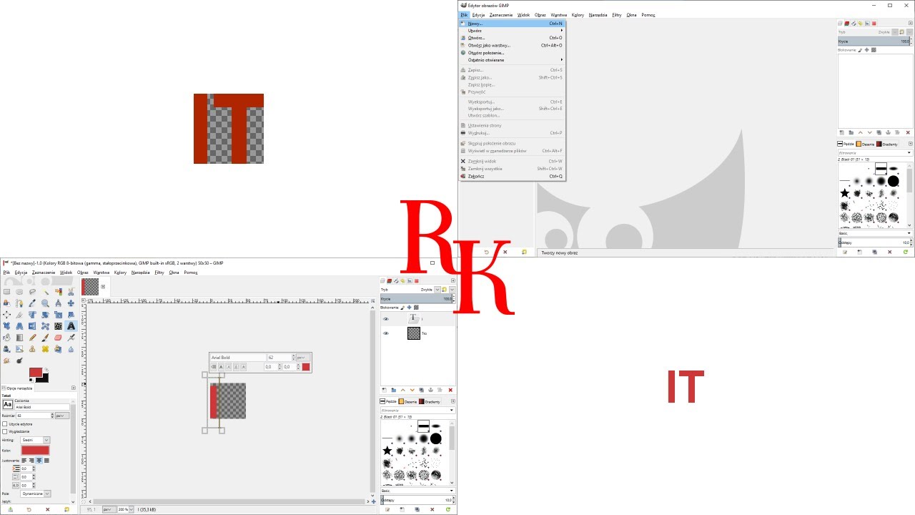Enable the Użycie edytora checkbox
The width and height of the screenshot is (915, 515).
point(5,424)
